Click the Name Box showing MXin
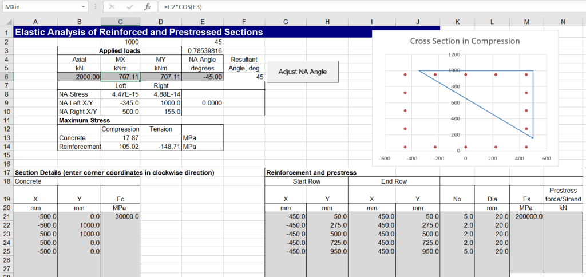This screenshot has height=277, width=586. 40,7
